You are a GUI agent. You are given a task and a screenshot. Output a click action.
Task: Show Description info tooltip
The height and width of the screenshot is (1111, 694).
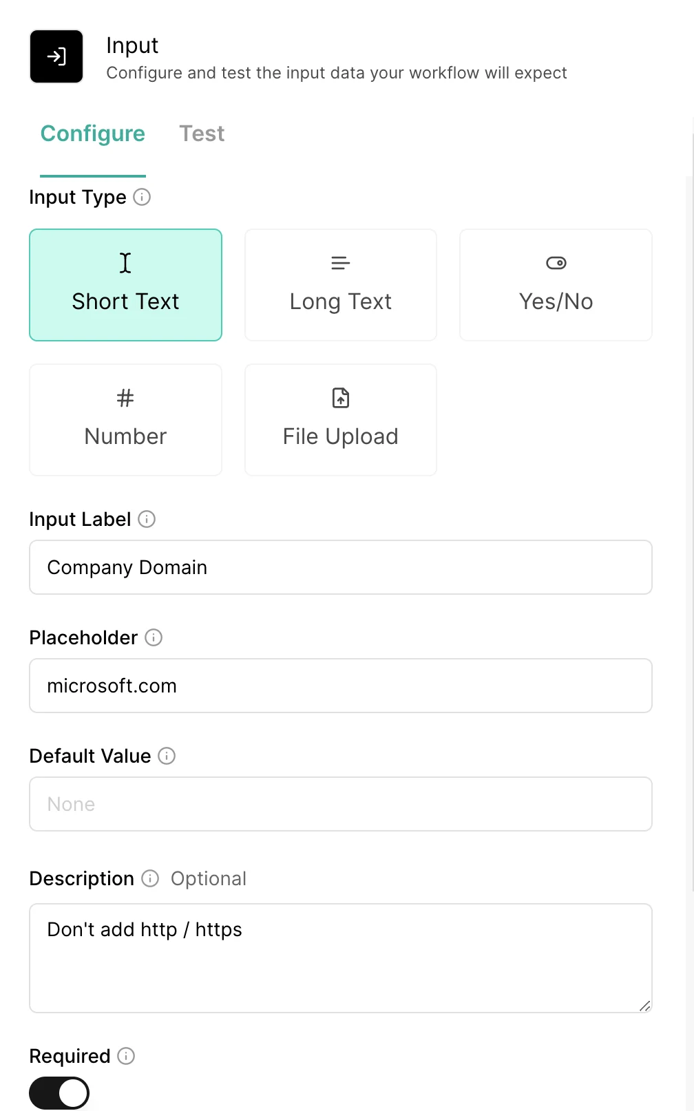(150, 878)
